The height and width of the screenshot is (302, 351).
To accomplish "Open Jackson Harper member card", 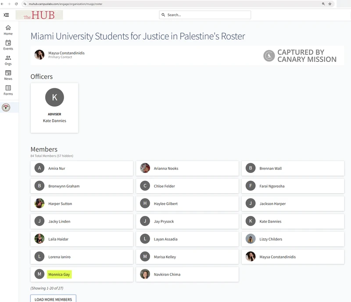I will pyautogui.click(x=293, y=204).
